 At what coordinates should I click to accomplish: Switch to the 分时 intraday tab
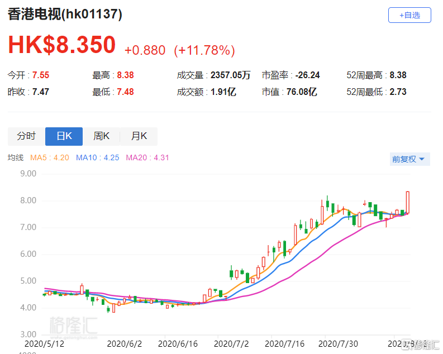coord(26,136)
